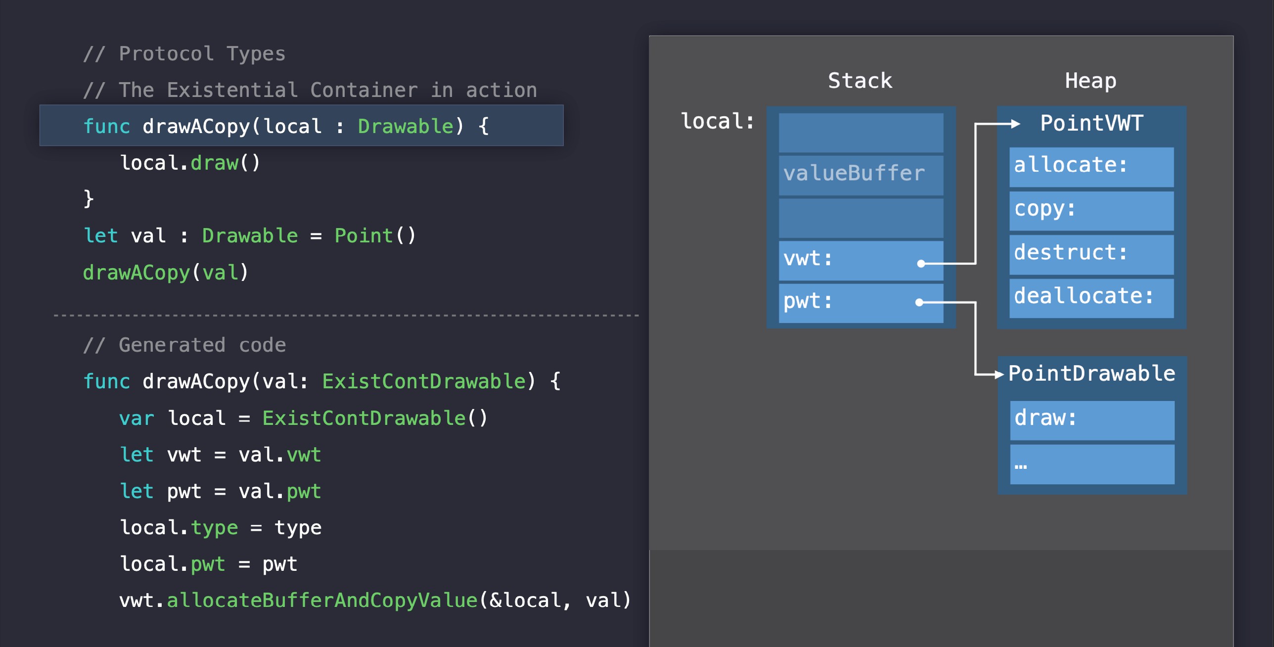The height and width of the screenshot is (647, 1274).
Task: Click the top empty stack cell
Action: pos(861,132)
